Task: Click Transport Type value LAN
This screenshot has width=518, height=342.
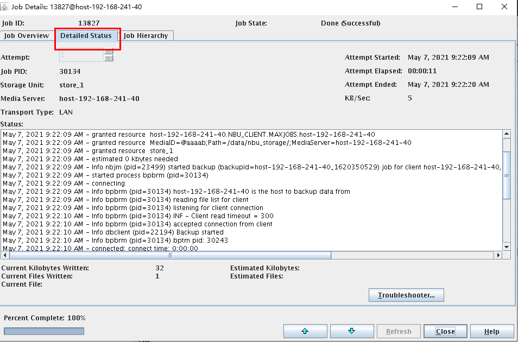Action: point(66,112)
